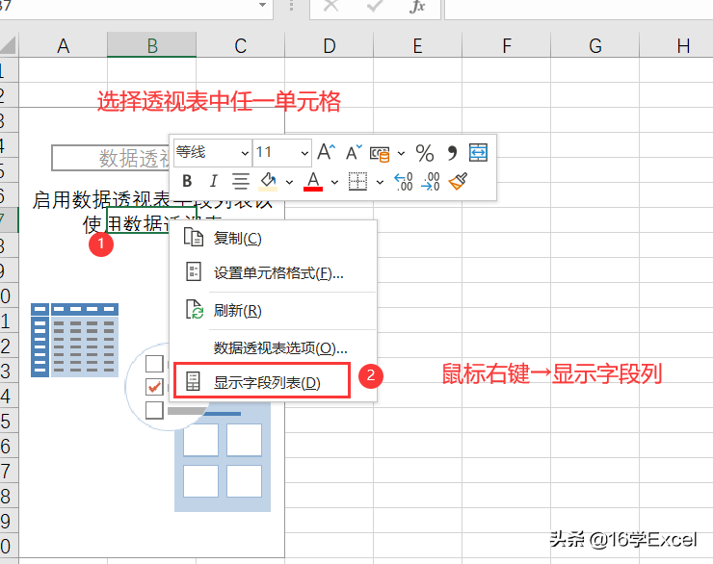Select column E header
The image size is (713, 564).
418,45
